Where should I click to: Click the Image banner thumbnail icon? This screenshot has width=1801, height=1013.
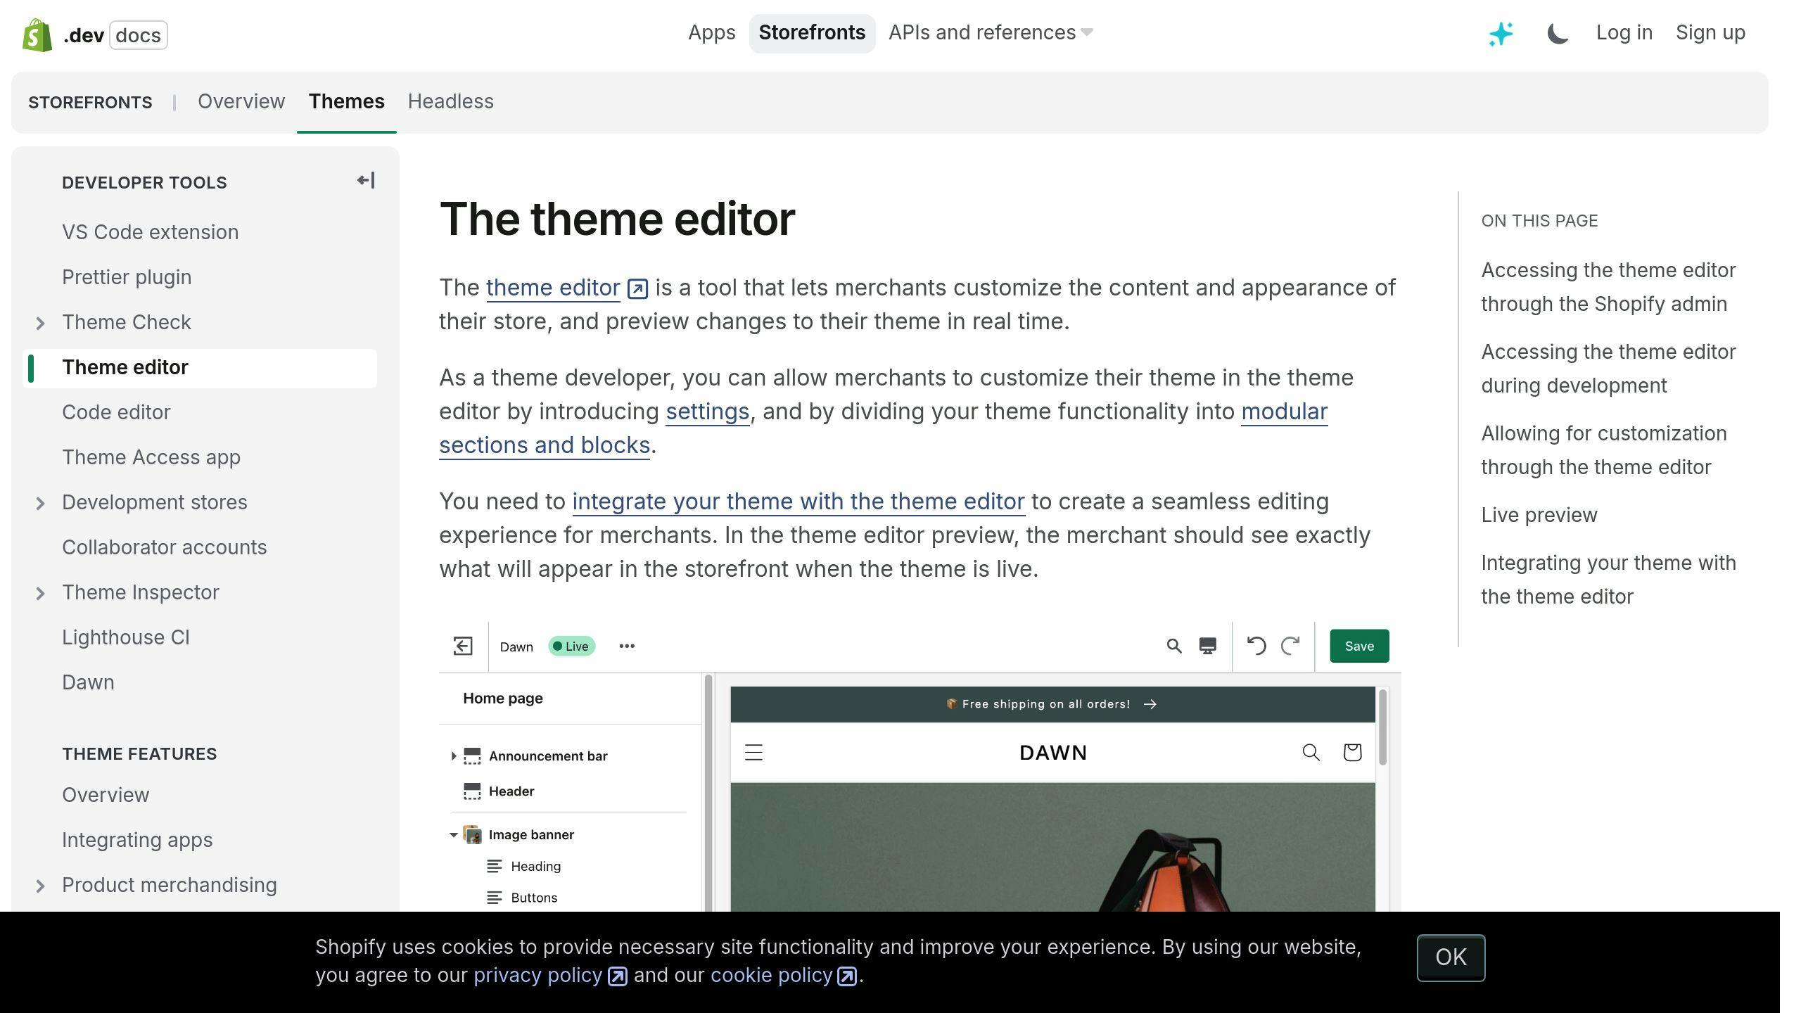[x=472, y=835]
